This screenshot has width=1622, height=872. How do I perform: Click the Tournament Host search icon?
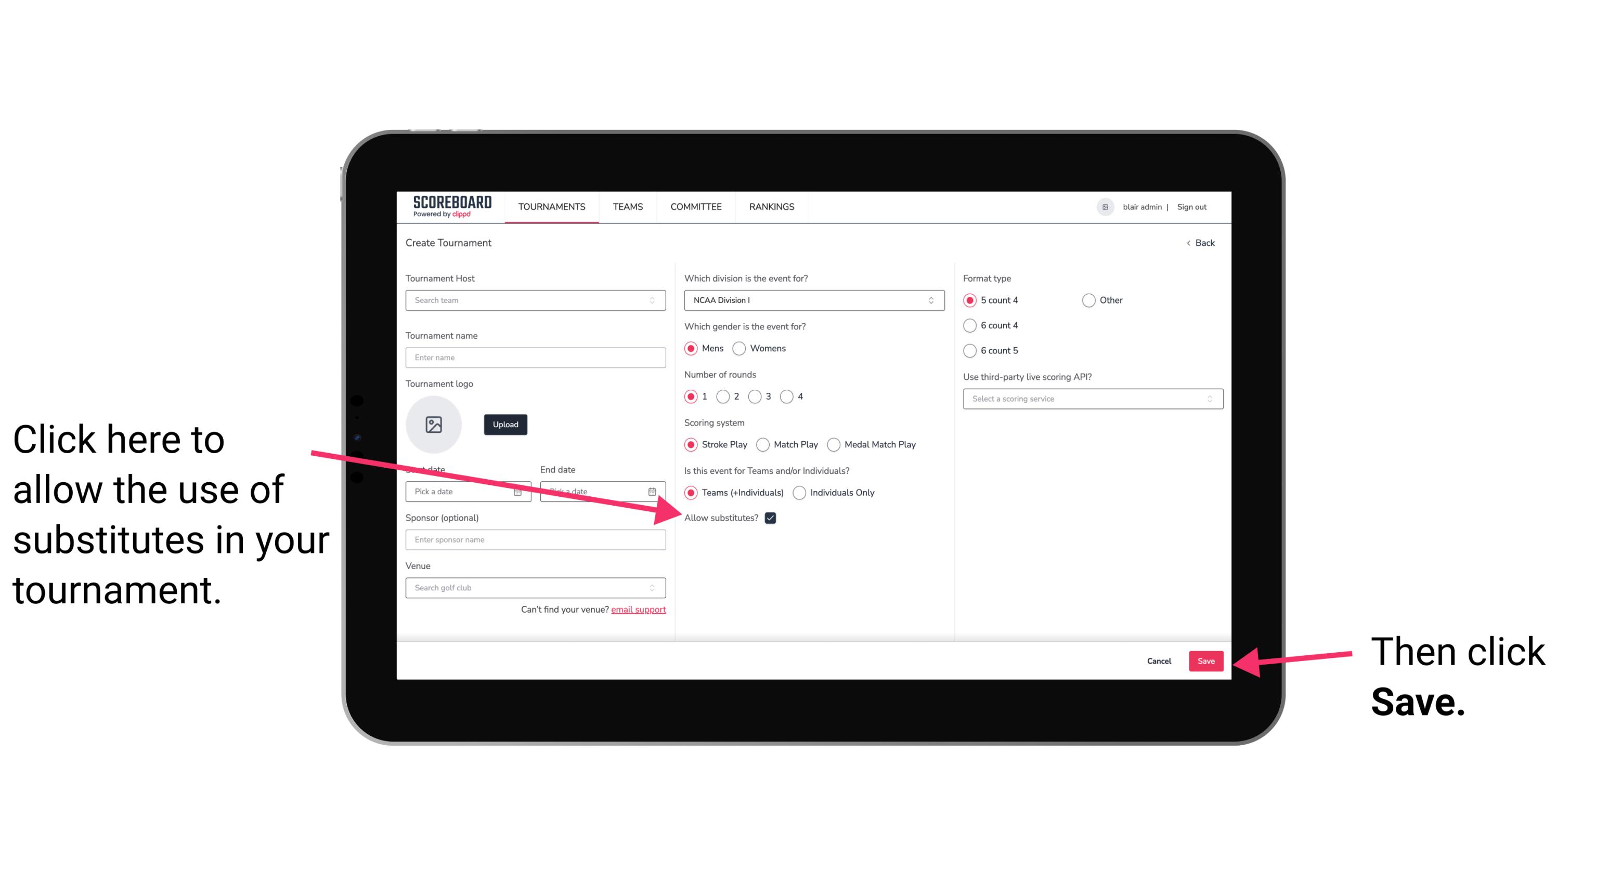pos(656,301)
